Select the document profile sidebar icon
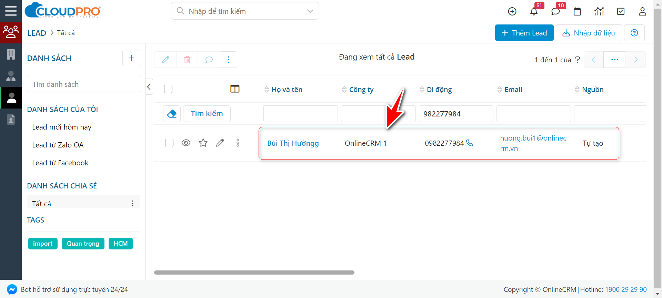Screen dimensions: 662x298 coord(11,119)
